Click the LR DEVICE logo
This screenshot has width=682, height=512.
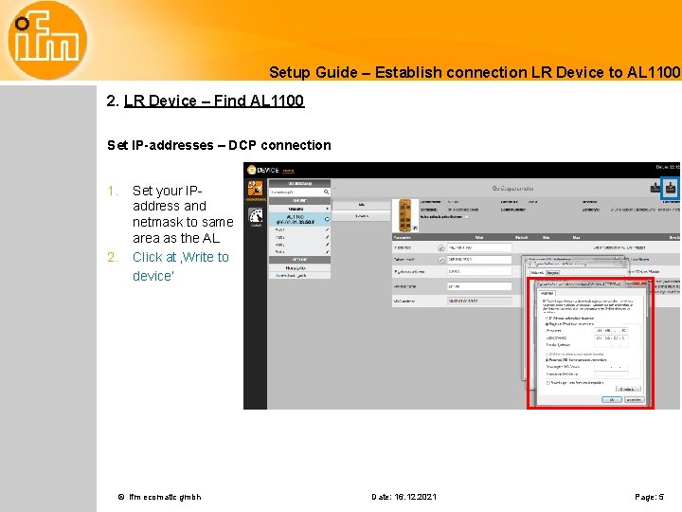click(262, 170)
